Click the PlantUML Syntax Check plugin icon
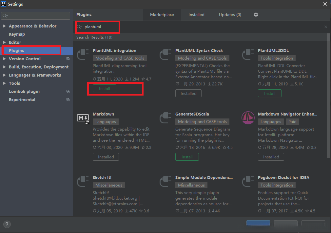 click(165, 54)
